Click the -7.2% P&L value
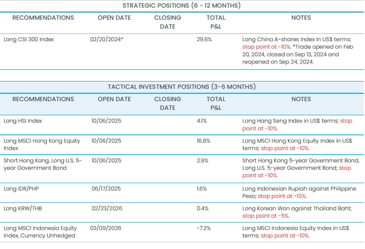 pos(204,228)
